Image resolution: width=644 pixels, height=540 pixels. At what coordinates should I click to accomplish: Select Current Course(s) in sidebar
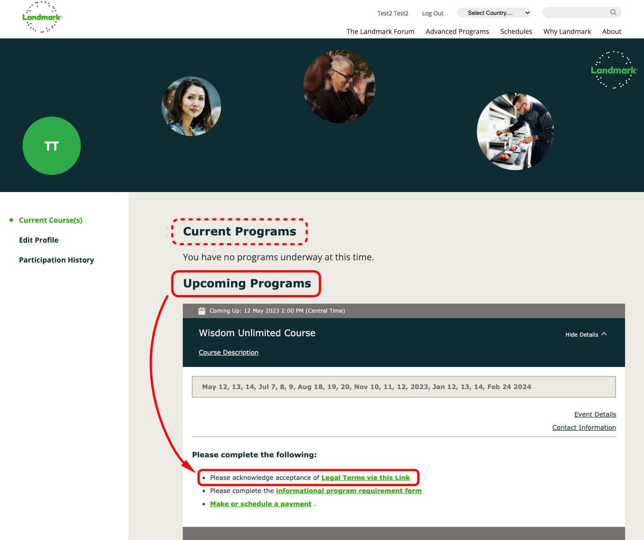51,220
